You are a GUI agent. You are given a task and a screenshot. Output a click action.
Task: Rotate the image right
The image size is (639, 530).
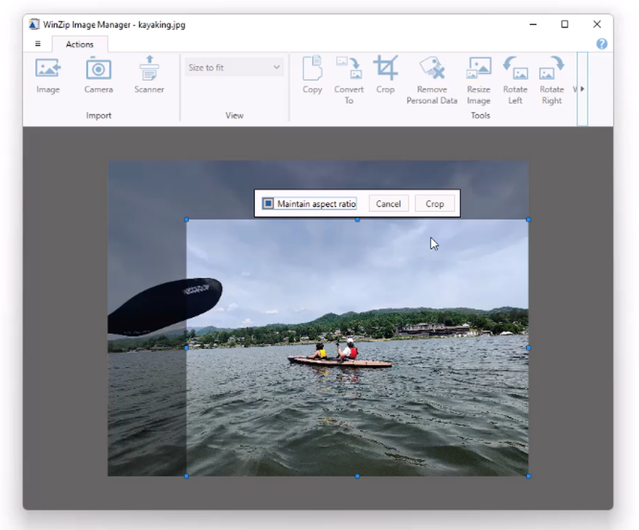click(x=552, y=80)
